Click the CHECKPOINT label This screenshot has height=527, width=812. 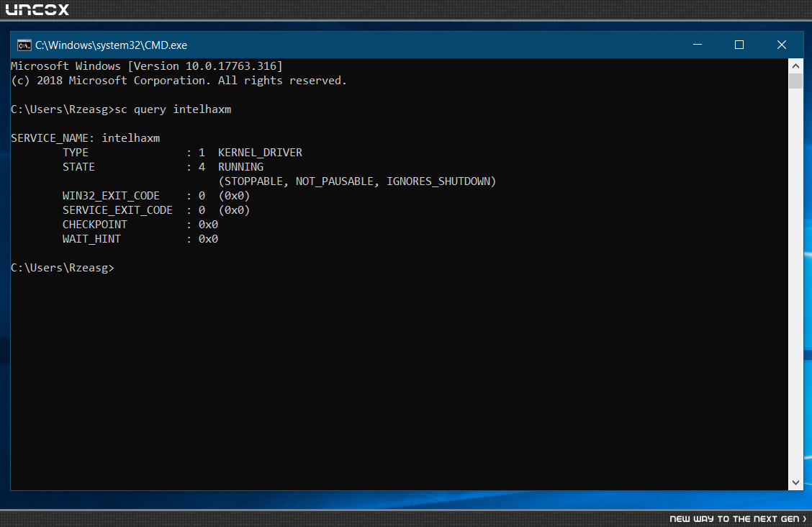coord(95,225)
